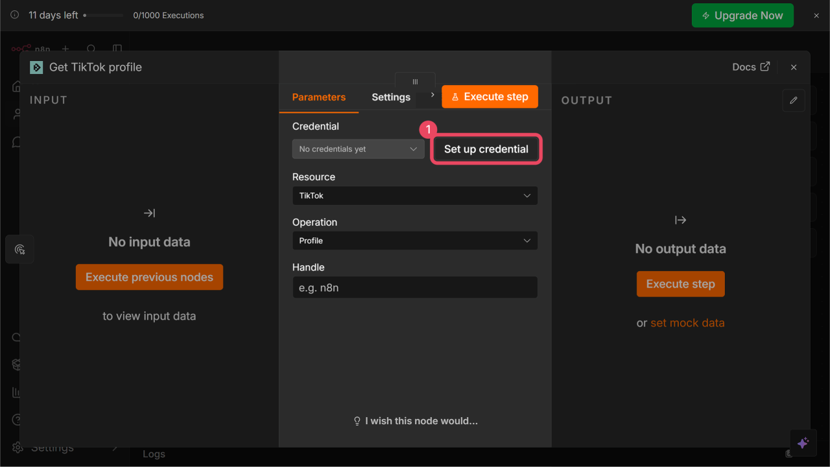This screenshot has height=467, width=830.
Task: Click the Set up credential button
Action: tap(486, 149)
